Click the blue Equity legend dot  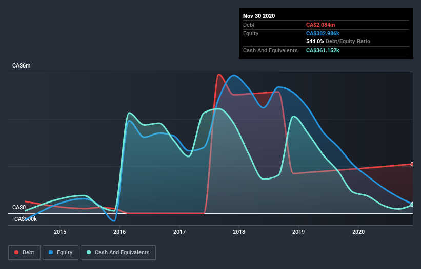click(51, 252)
